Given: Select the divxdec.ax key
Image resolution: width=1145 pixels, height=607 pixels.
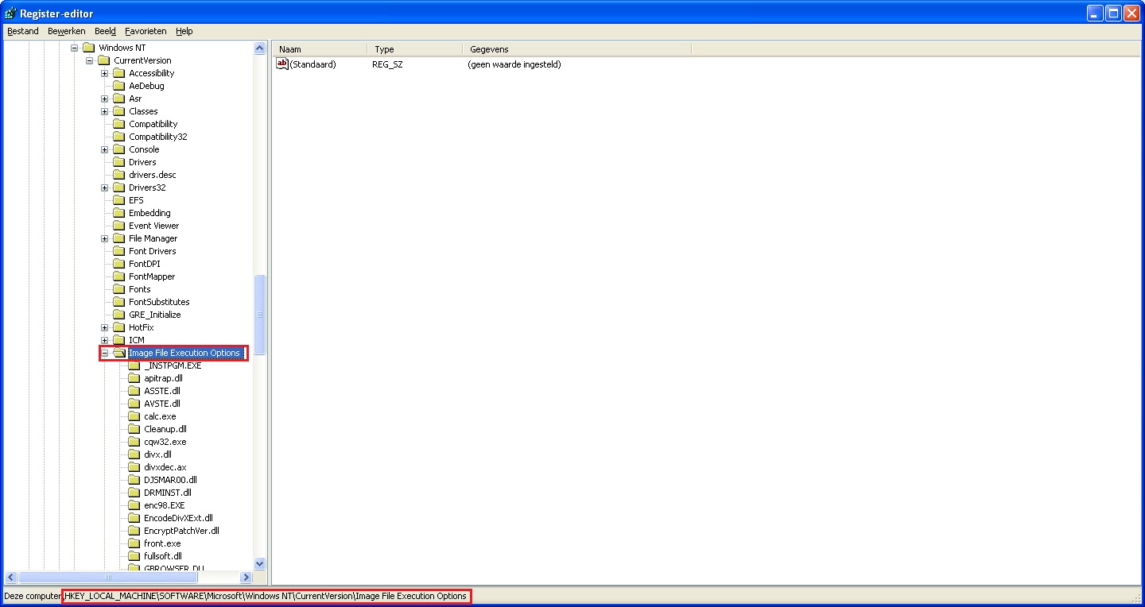Looking at the screenshot, I should point(165,467).
